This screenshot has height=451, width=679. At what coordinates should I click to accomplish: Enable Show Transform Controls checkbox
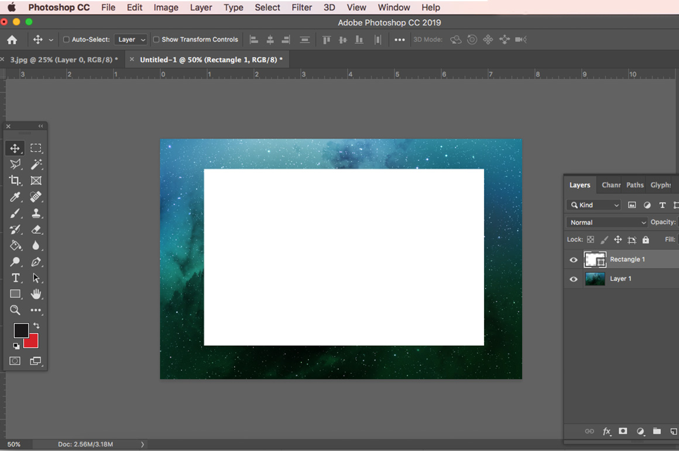click(156, 39)
